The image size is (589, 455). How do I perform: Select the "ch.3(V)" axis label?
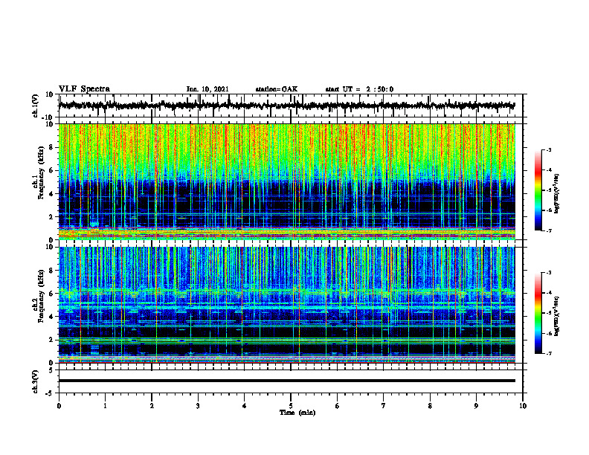(x=36, y=381)
